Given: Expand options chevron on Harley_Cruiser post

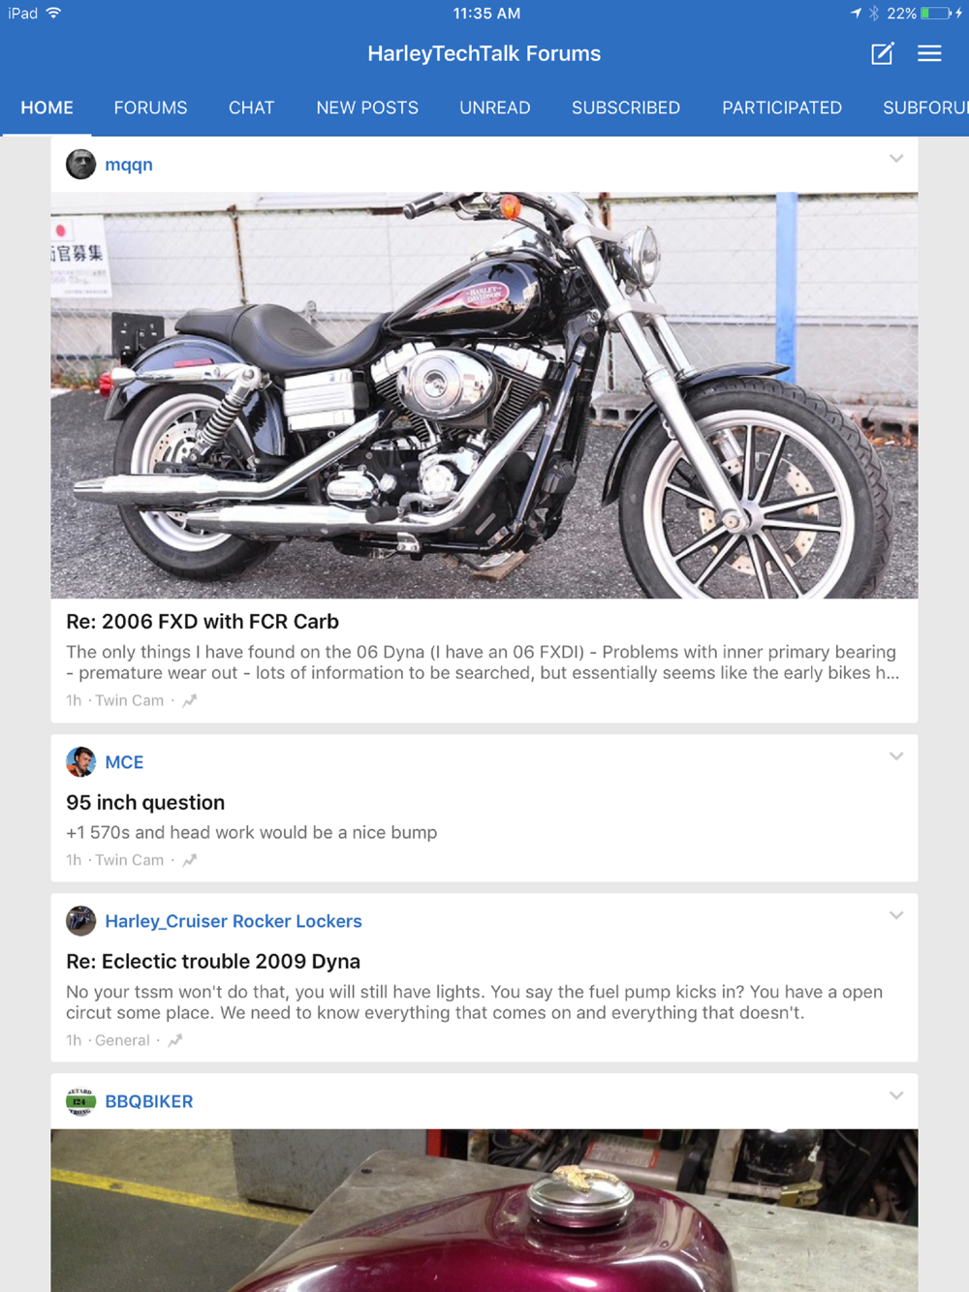Looking at the screenshot, I should click(x=896, y=915).
